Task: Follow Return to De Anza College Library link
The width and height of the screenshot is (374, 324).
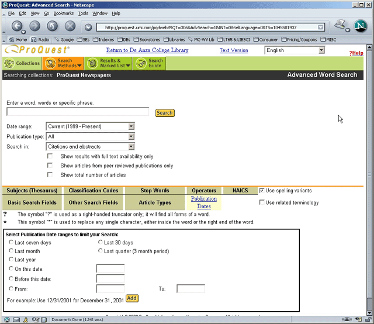Action: [147, 50]
